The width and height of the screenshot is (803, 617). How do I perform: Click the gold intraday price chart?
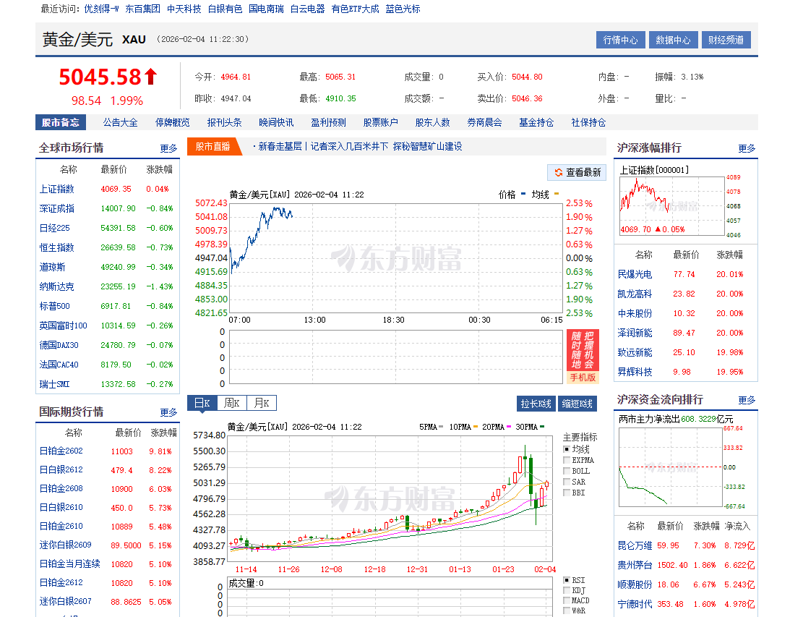click(x=396, y=258)
